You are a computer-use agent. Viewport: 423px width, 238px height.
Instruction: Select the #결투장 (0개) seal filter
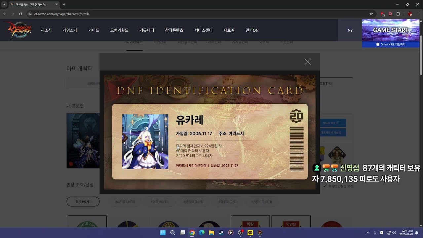point(227,201)
